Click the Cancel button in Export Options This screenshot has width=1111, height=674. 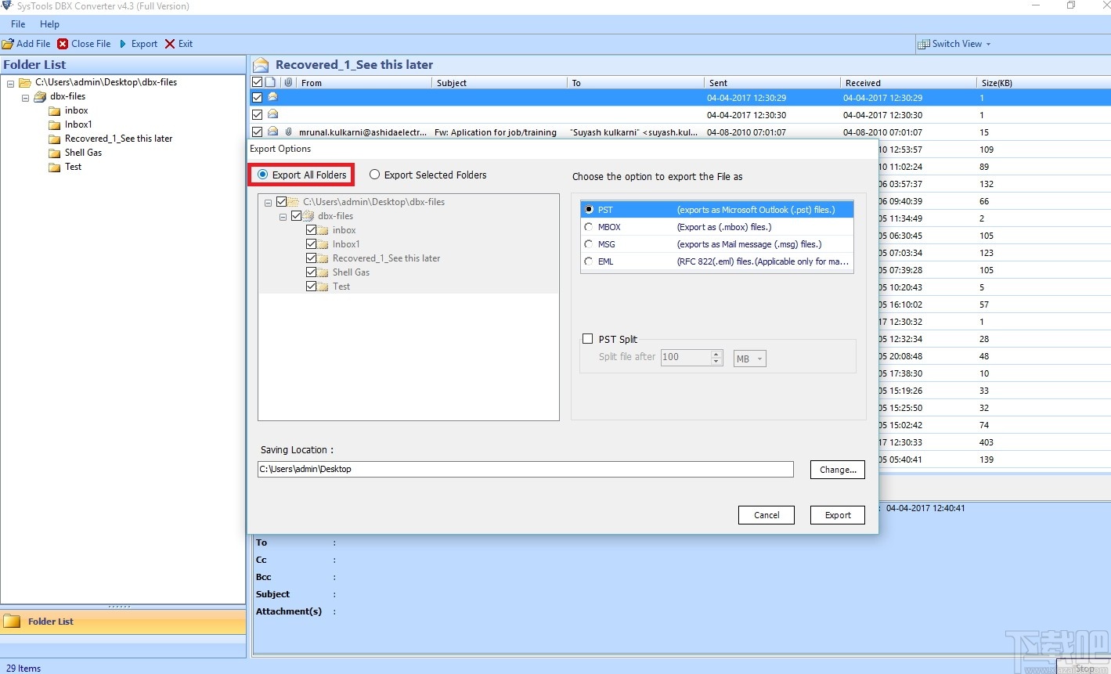[766, 515]
